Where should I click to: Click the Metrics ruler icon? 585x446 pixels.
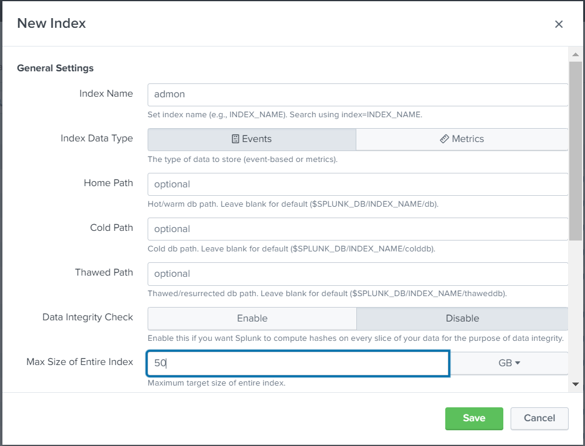[445, 139]
